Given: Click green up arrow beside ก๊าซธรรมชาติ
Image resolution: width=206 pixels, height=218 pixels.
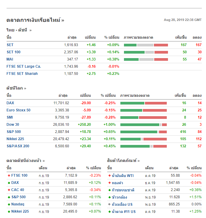Looking at the screenshot, I should point(109,190).
